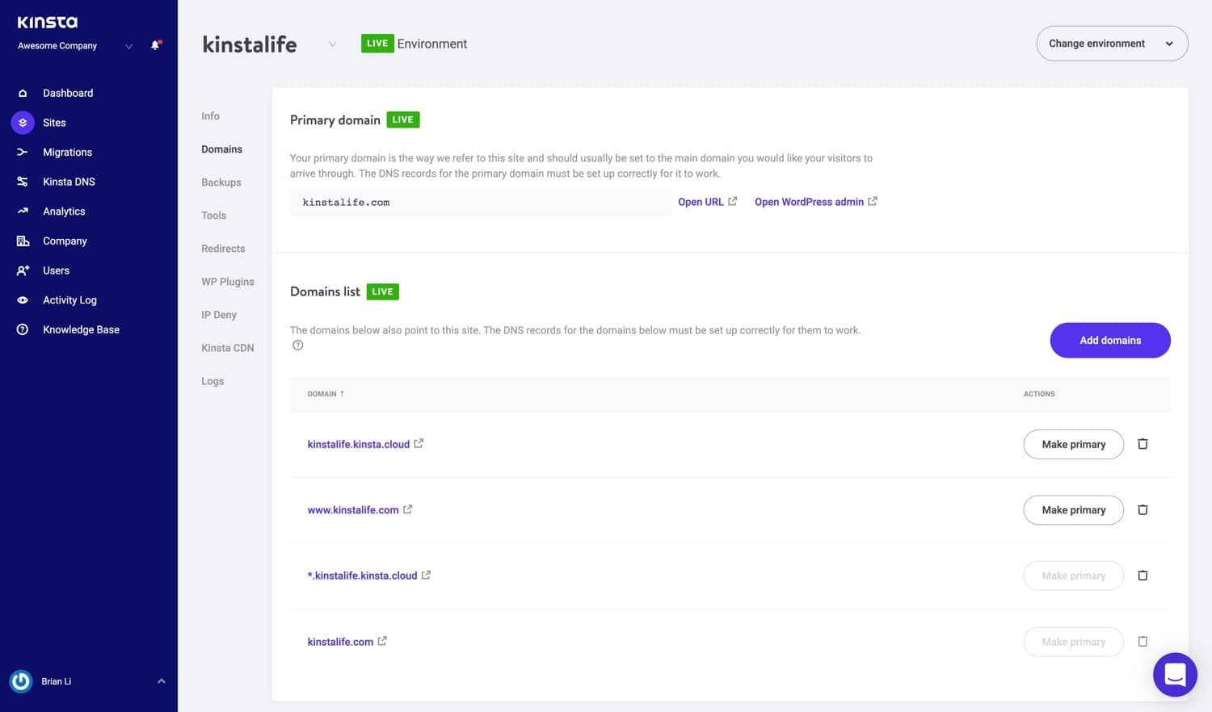The image size is (1212, 712).
Task: Select Analytics in the sidebar
Action: pyautogui.click(x=64, y=212)
